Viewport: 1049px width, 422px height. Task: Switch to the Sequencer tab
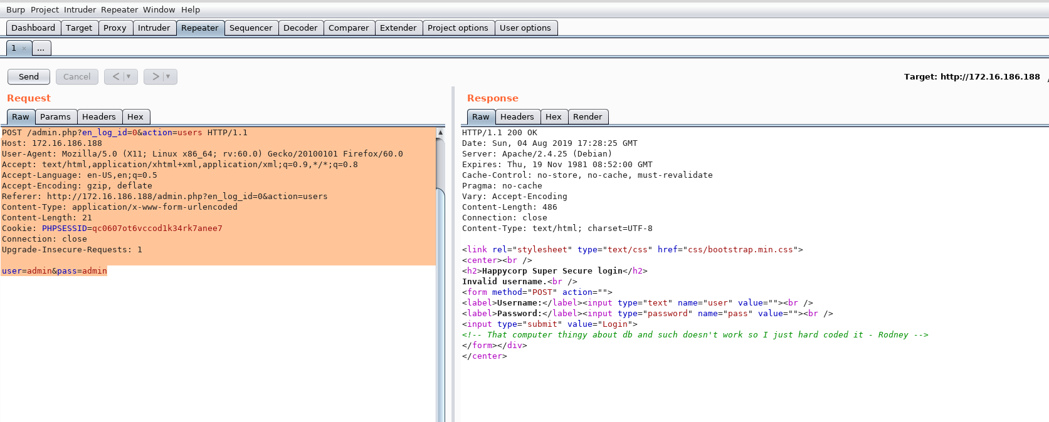[251, 28]
